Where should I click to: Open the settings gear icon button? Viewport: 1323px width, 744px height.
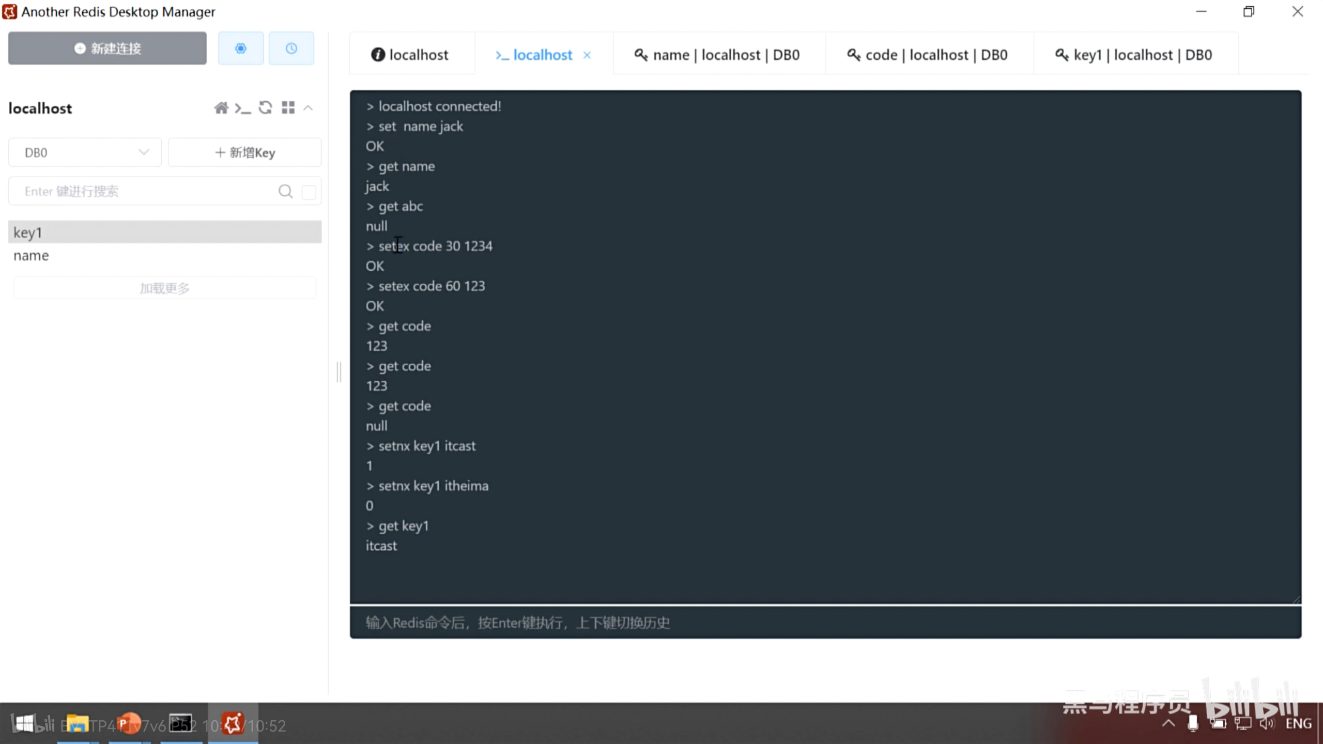241,48
